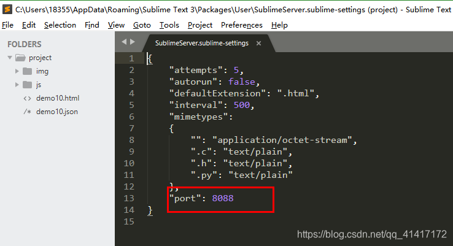453x246 pixels.
Task: Open the Help menu
Action: click(279, 25)
